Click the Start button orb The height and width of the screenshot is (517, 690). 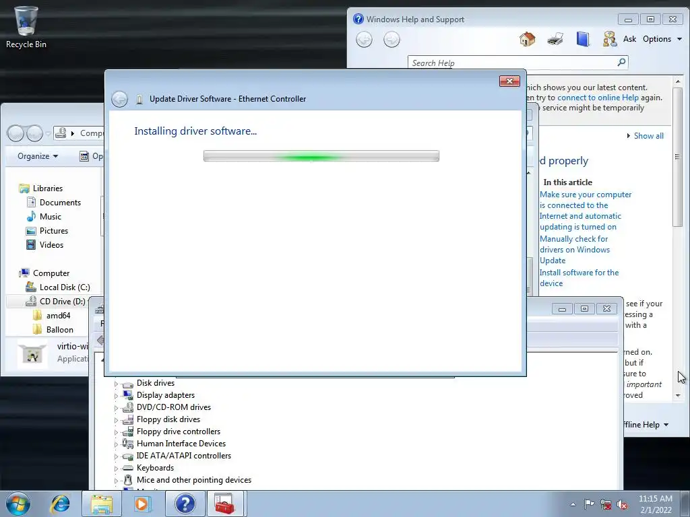18,504
